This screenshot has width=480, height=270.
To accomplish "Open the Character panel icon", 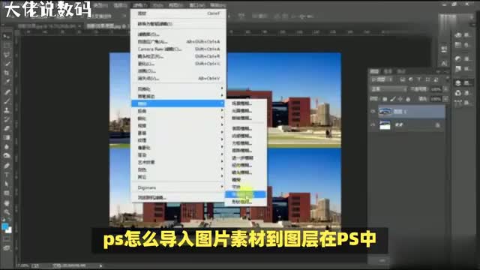I will (444, 63).
